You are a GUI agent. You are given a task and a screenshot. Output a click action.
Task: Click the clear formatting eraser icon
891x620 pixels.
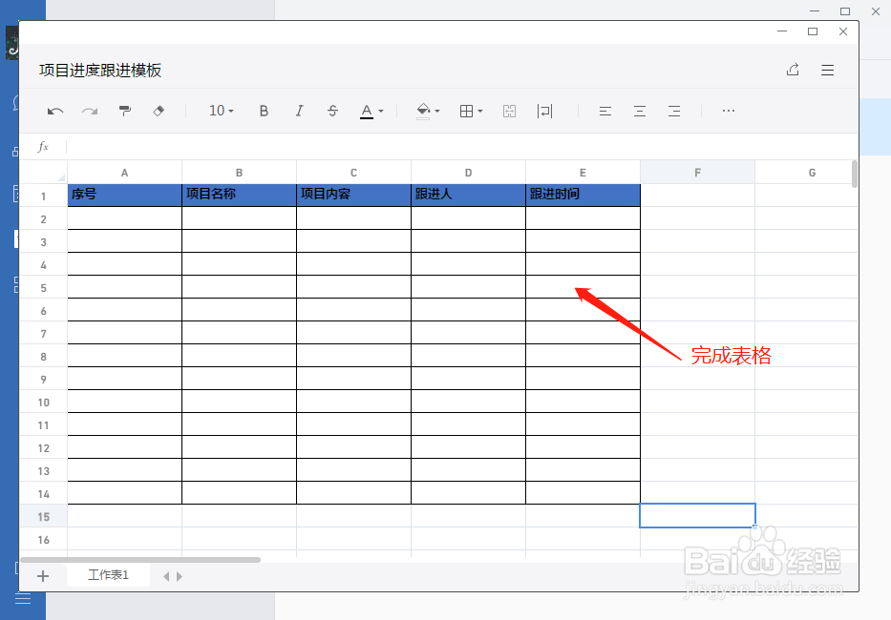click(159, 111)
